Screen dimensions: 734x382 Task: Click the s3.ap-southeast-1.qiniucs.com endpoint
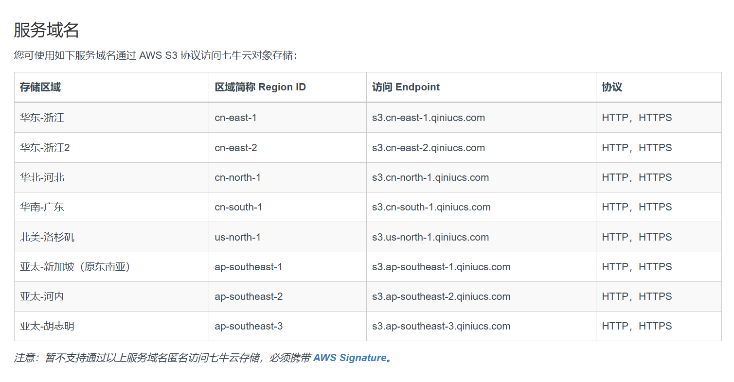pyautogui.click(x=441, y=267)
